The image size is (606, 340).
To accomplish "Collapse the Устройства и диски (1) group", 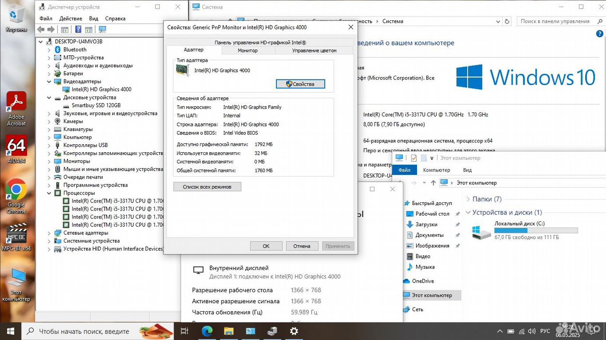I will [x=468, y=212].
